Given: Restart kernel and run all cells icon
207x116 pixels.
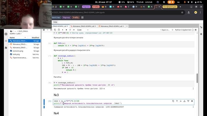Looking at the screenshot, I should pos(74,30).
